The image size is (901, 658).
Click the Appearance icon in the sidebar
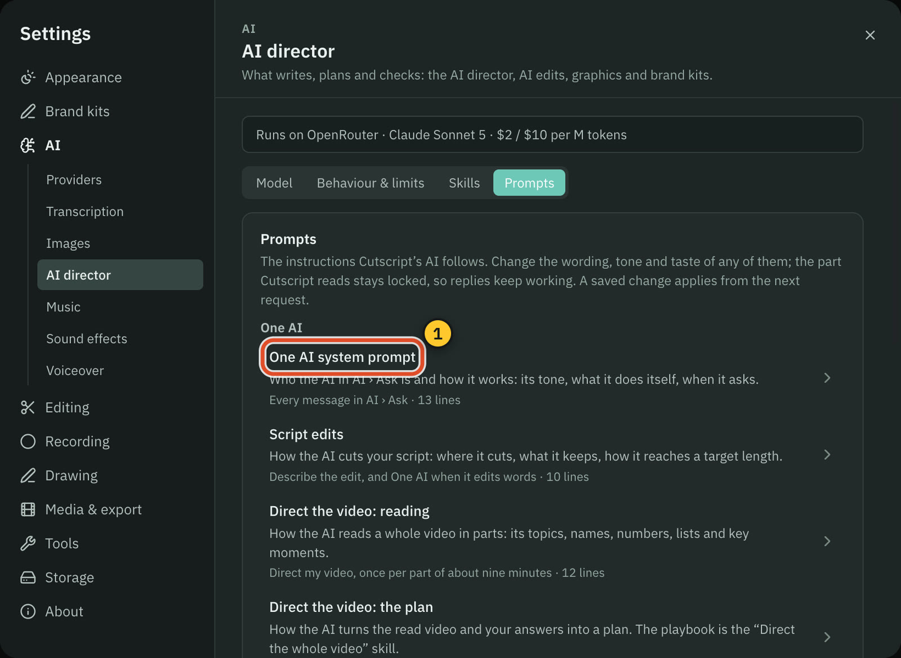(x=28, y=78)
